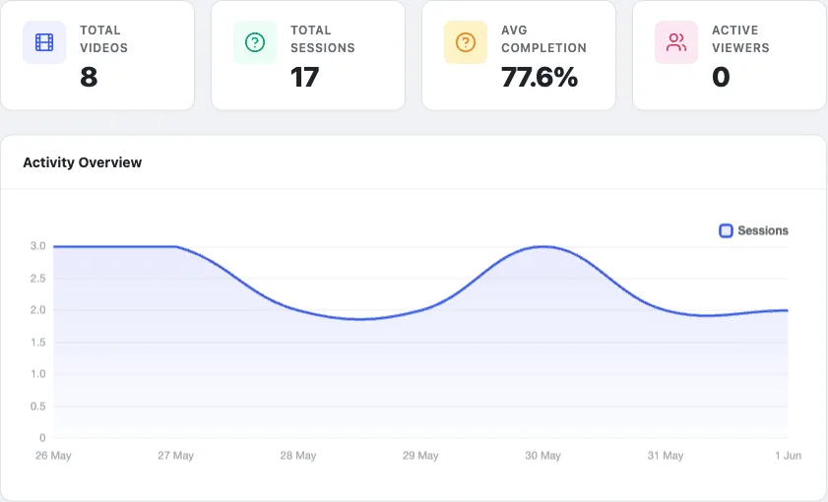Image resolution: width=828 pixels, height=502 pixels.
Task: Click the TOTAL VIDEOS label
Action: pyautogui.click(x=103, y=39)
